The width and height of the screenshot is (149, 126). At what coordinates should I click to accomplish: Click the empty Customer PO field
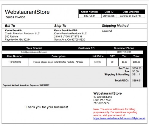pyautogui.click(x=86, y=52)
